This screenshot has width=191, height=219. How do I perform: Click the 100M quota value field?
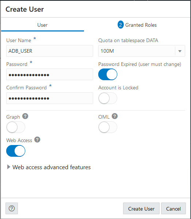pos(137,51)
